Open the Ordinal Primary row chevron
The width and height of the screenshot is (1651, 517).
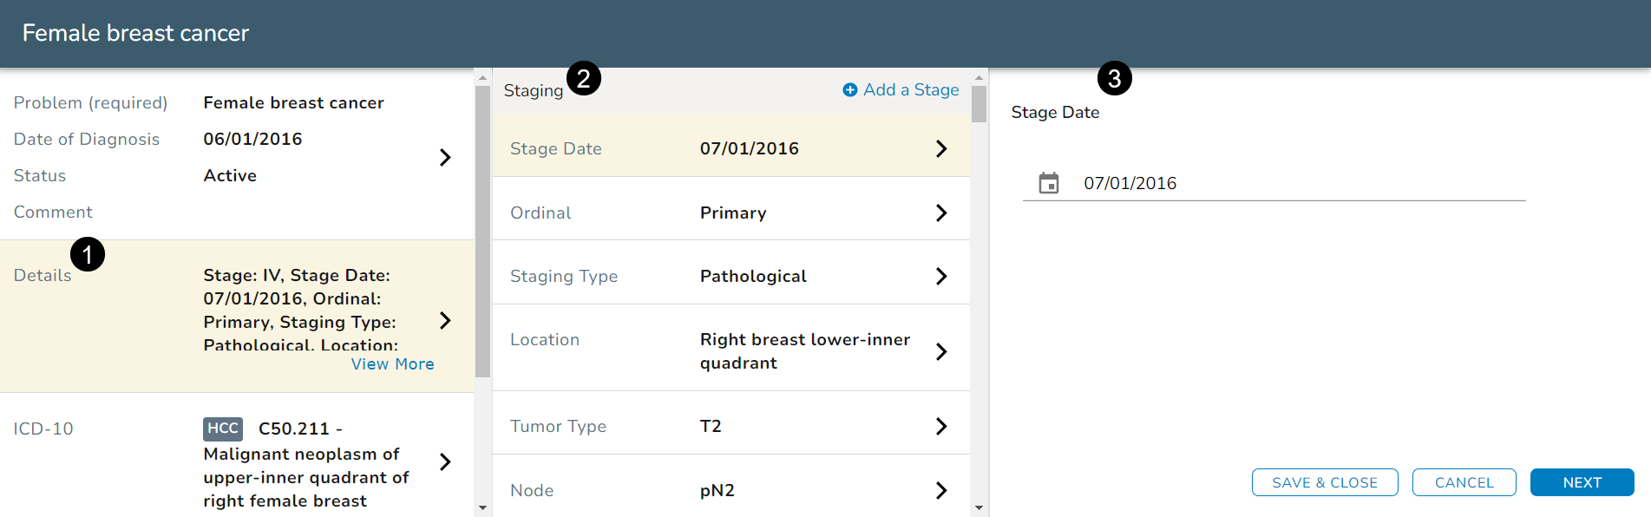point(941,213)
